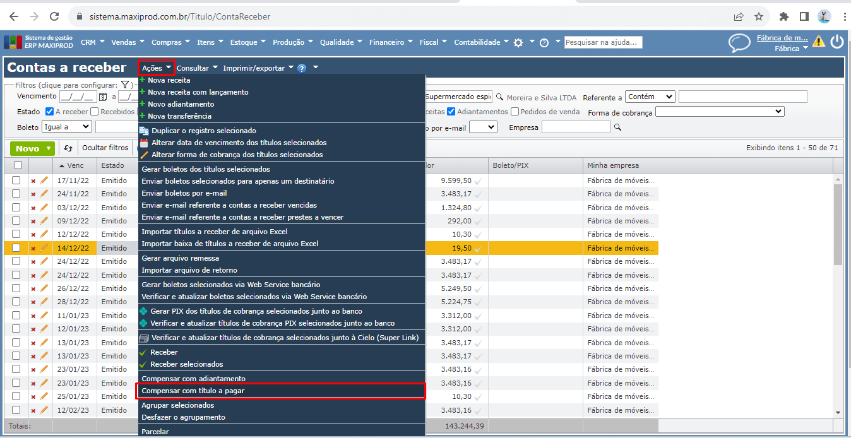Click the 'Ocultar filtros' button
The width and height of the screenshot is (851, 438).
[105, 148]
